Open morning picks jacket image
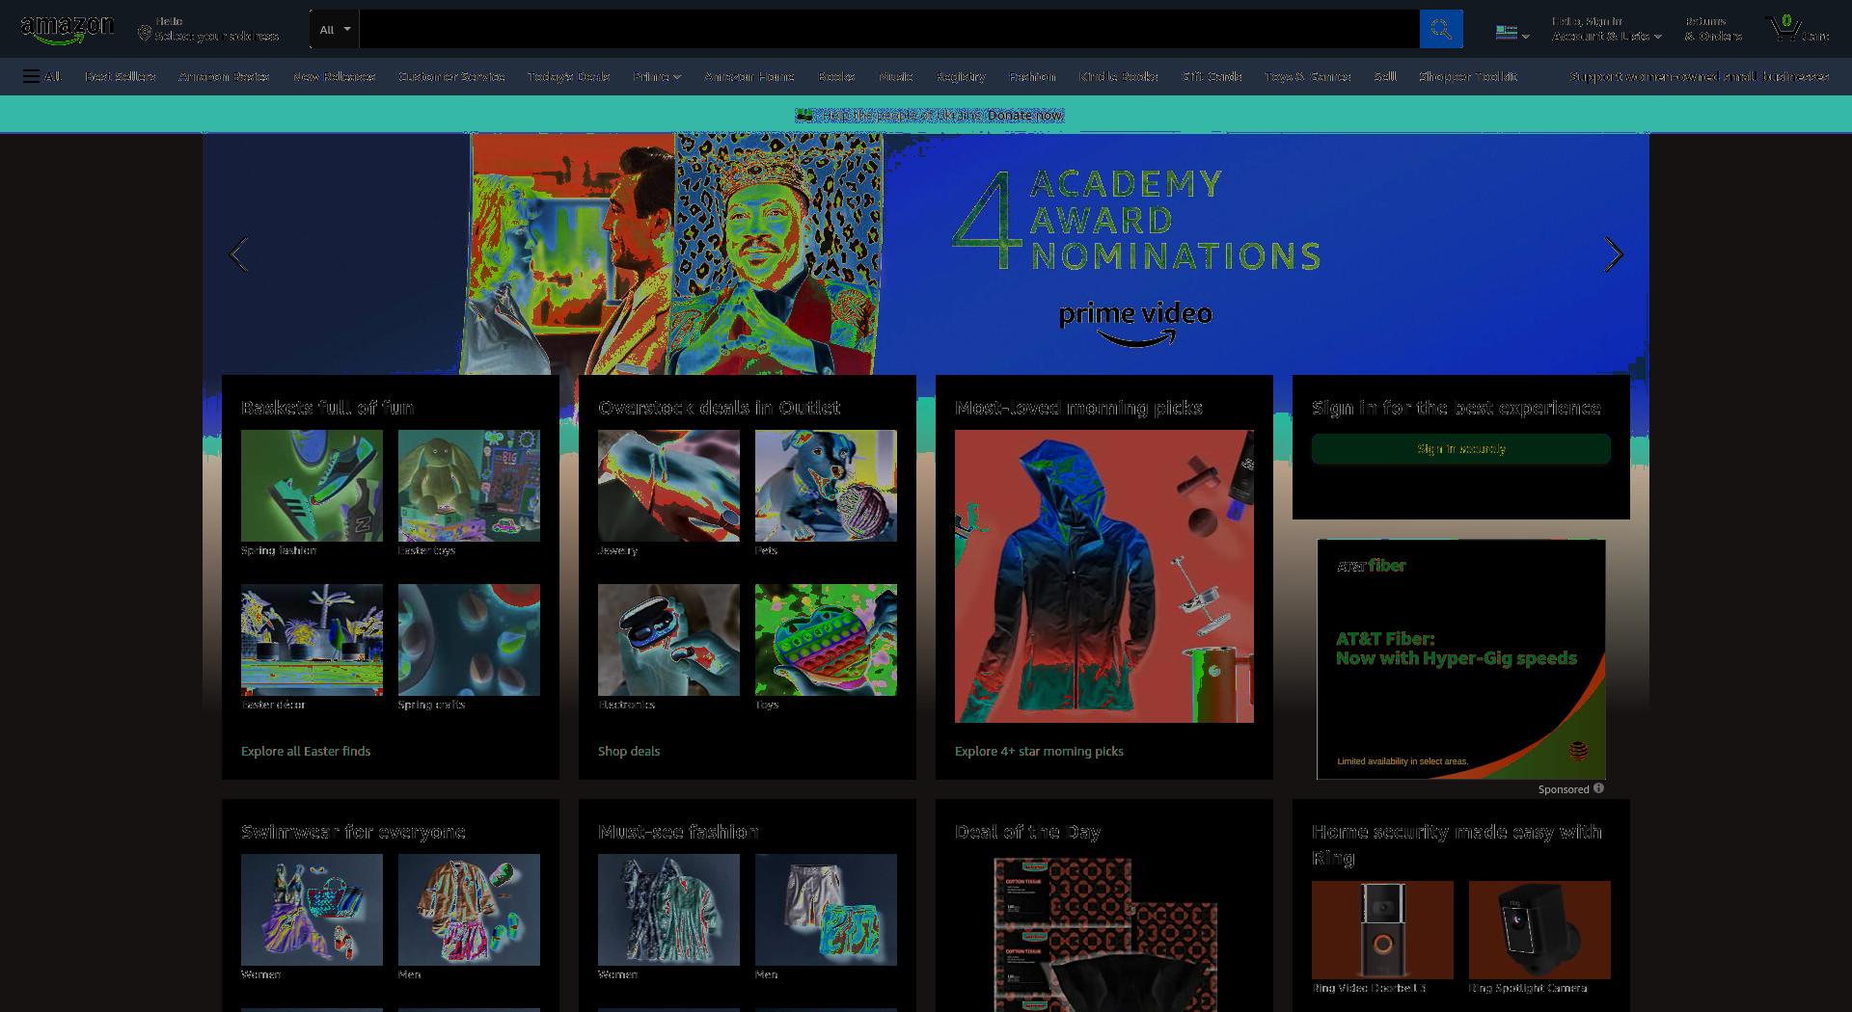The image size is (1852, 1012). point(1104,576)
